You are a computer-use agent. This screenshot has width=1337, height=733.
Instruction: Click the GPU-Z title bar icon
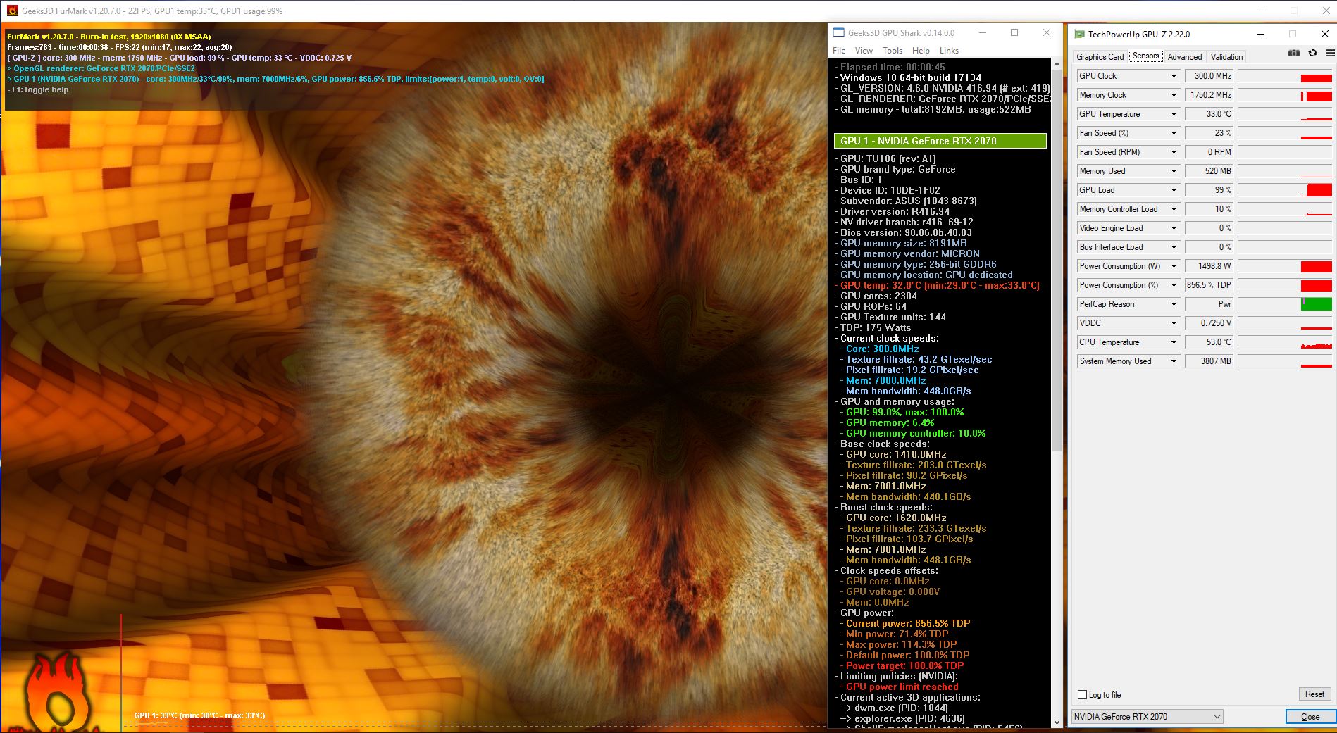click(1079, 34)
